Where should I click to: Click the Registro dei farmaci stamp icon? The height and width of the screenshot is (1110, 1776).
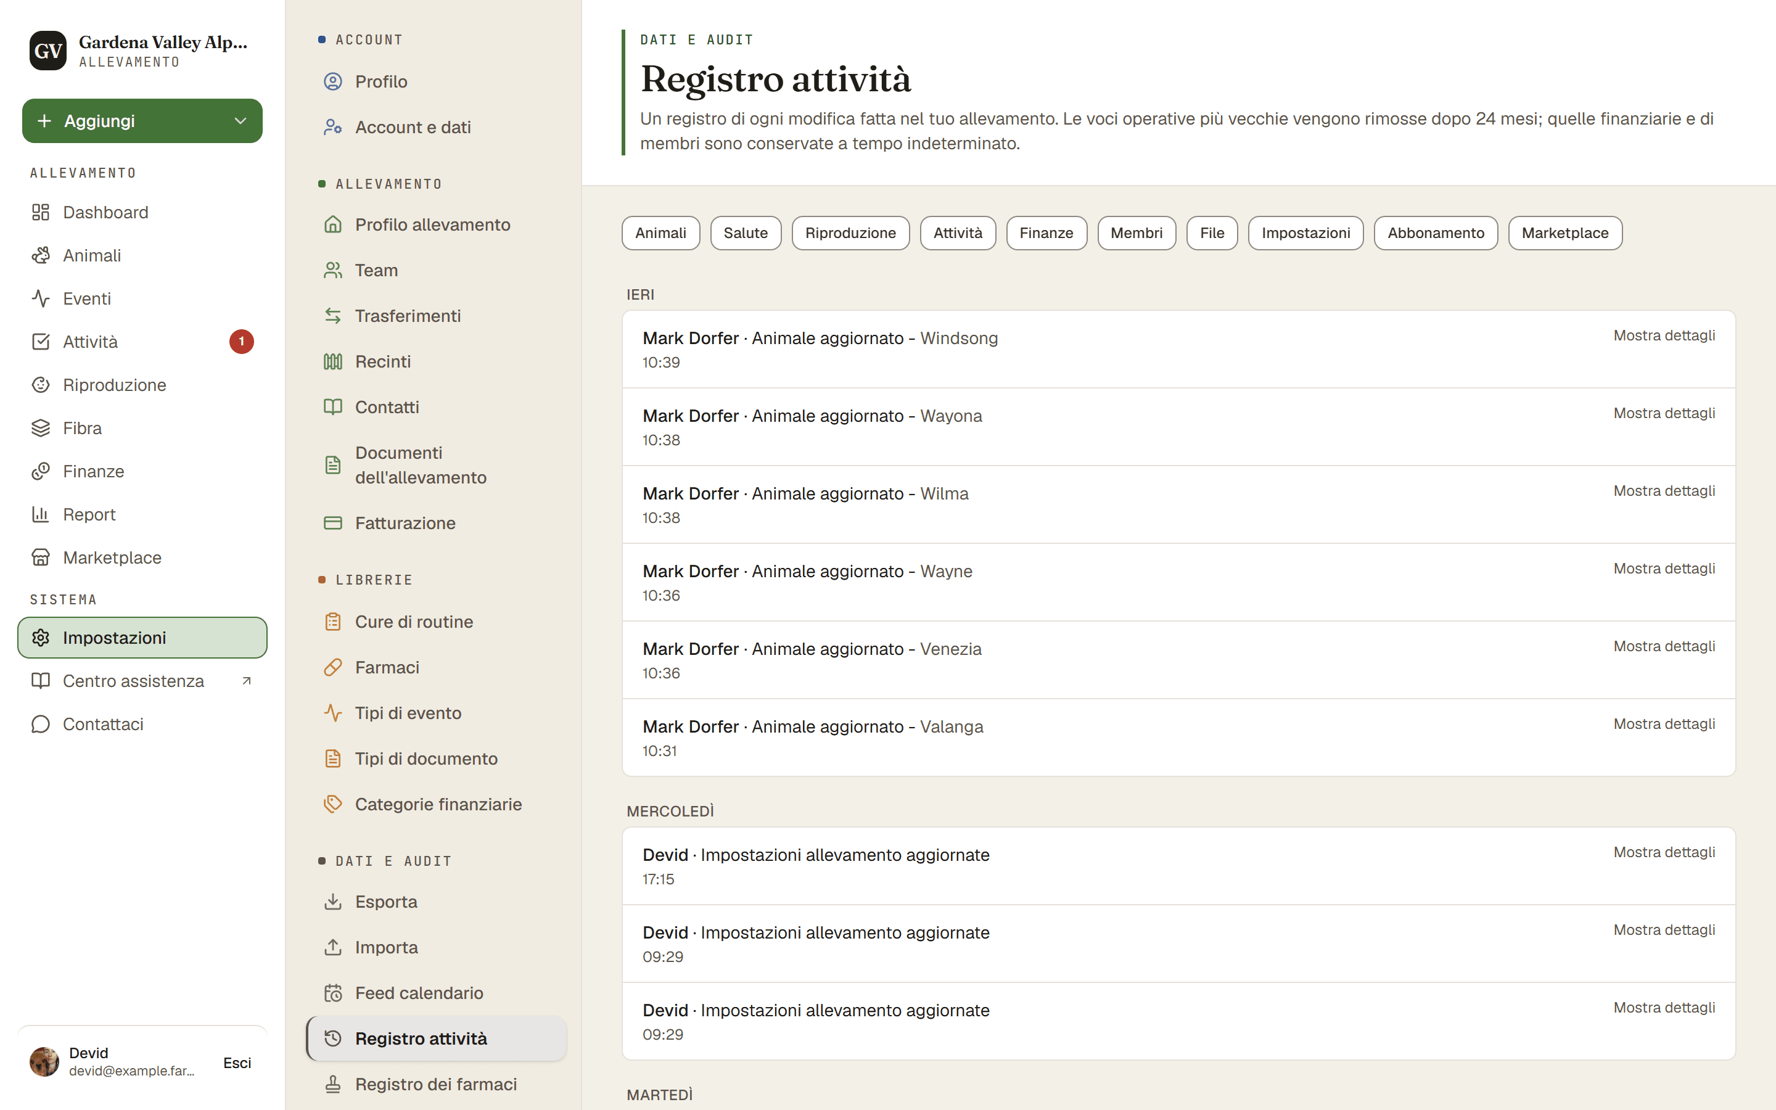333,1083
